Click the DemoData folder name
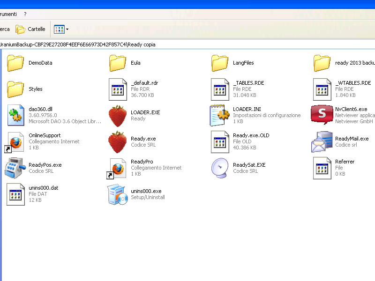The height and width of the screenshot is (281, 375). [40, 63]
